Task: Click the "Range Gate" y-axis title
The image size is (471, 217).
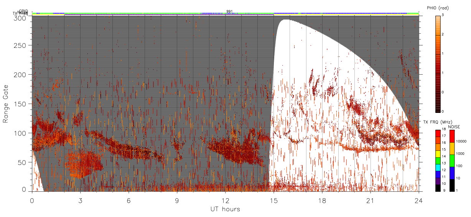Action: tap(6, 104)
